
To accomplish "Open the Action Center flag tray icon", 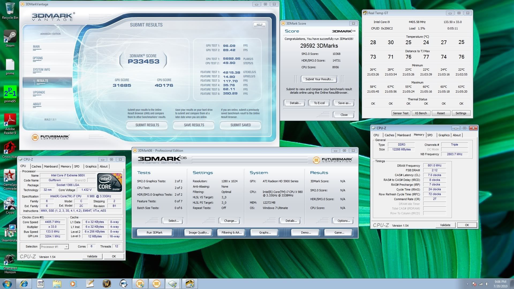I will coord(474,284).
